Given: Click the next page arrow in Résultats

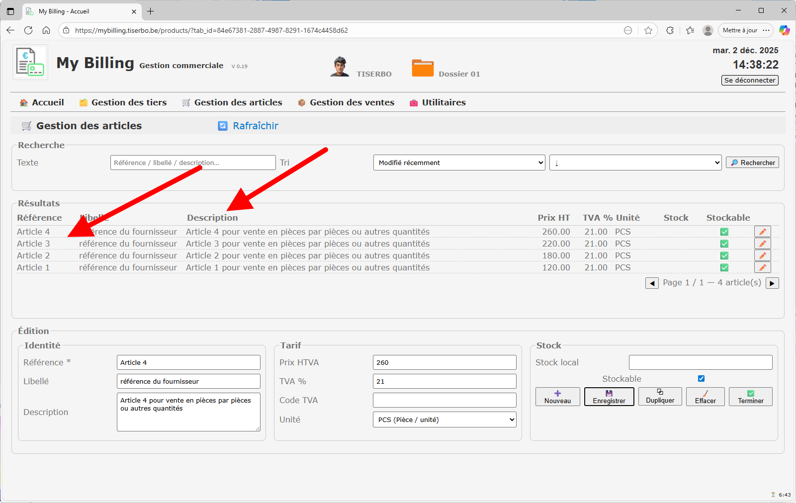Looking at the screenshot, I should tap(772, 283).
